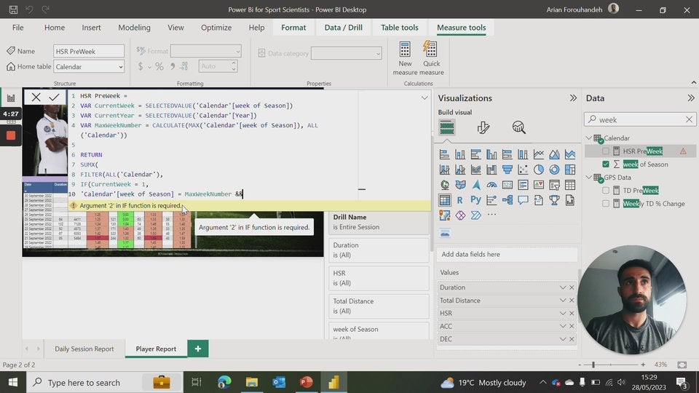Screen dimensions: 699x393
Task: Open Duration field dropdown in Values
Action: tap(563, 288)
